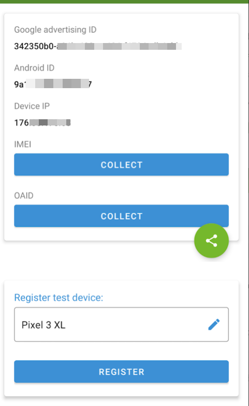Click the OAID label
This screenshot has width=249, height=406.
[23, 195]
